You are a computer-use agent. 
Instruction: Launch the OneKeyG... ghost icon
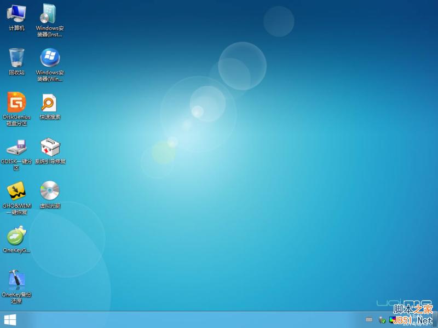coord(16,239)
